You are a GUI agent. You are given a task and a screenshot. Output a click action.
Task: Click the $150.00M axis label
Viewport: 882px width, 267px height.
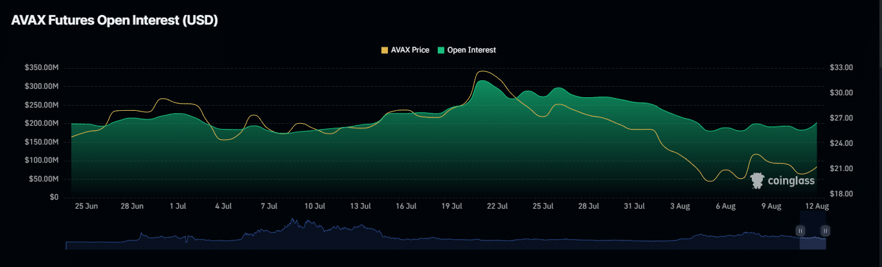[41, 142]
